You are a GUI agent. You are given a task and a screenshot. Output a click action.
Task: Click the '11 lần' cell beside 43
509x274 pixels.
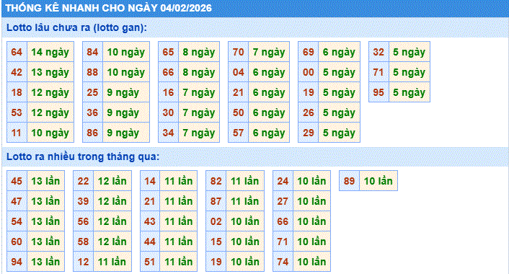(179, 221)
